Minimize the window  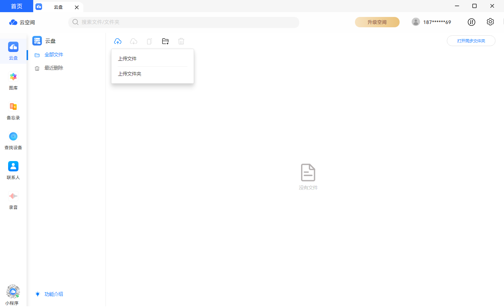[x=457, y=6]
